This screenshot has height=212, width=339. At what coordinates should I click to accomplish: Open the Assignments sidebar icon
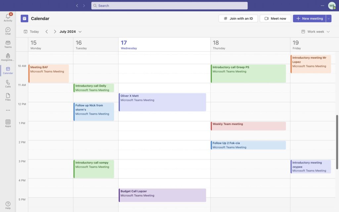8,57
